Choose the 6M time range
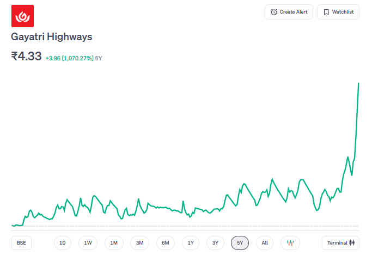Screen dimensions: 372x256 pos(166,243)
